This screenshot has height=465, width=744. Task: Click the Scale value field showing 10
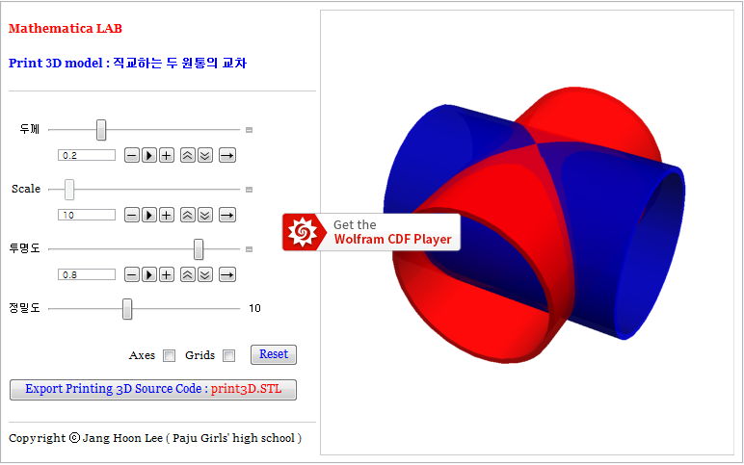point(87,215)
